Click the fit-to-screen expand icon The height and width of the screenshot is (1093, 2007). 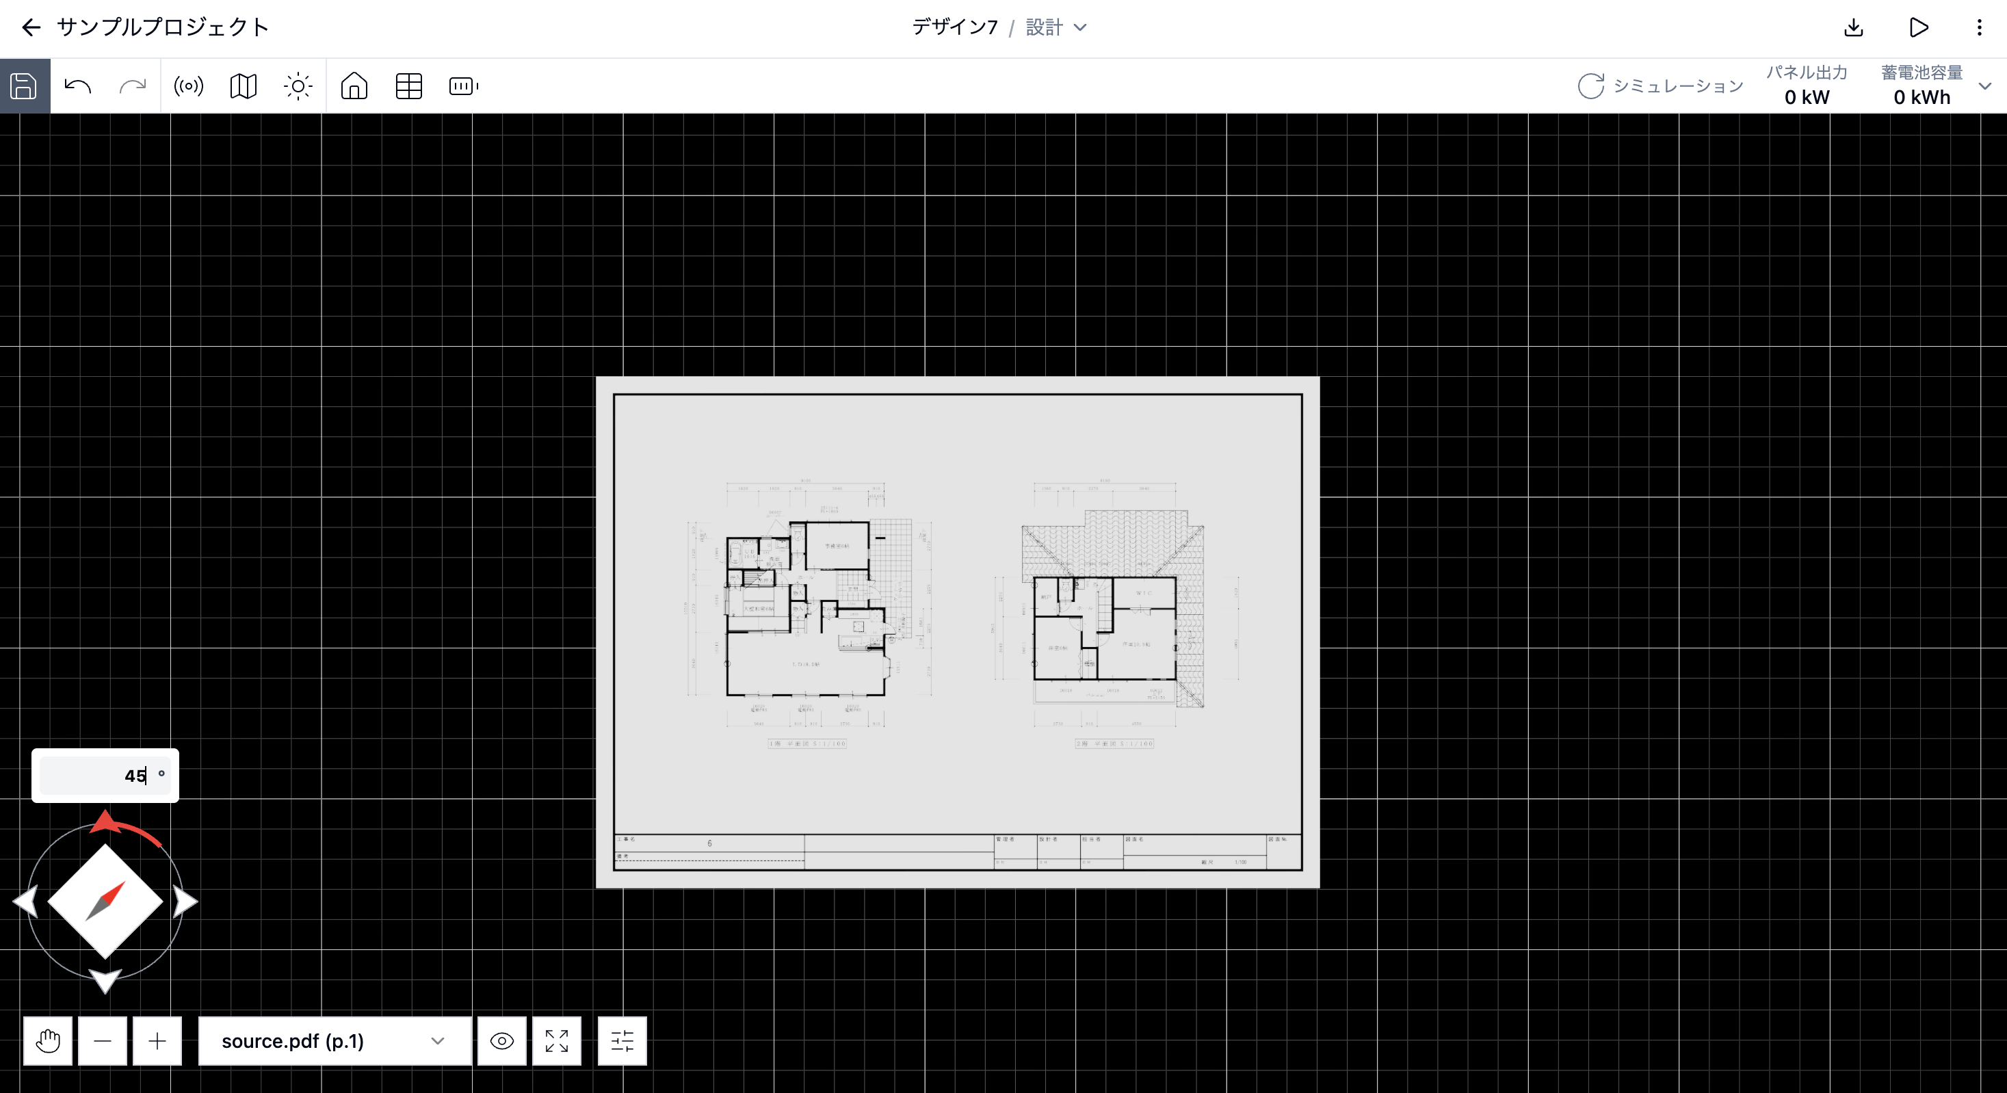click(x=556, y=1041)
